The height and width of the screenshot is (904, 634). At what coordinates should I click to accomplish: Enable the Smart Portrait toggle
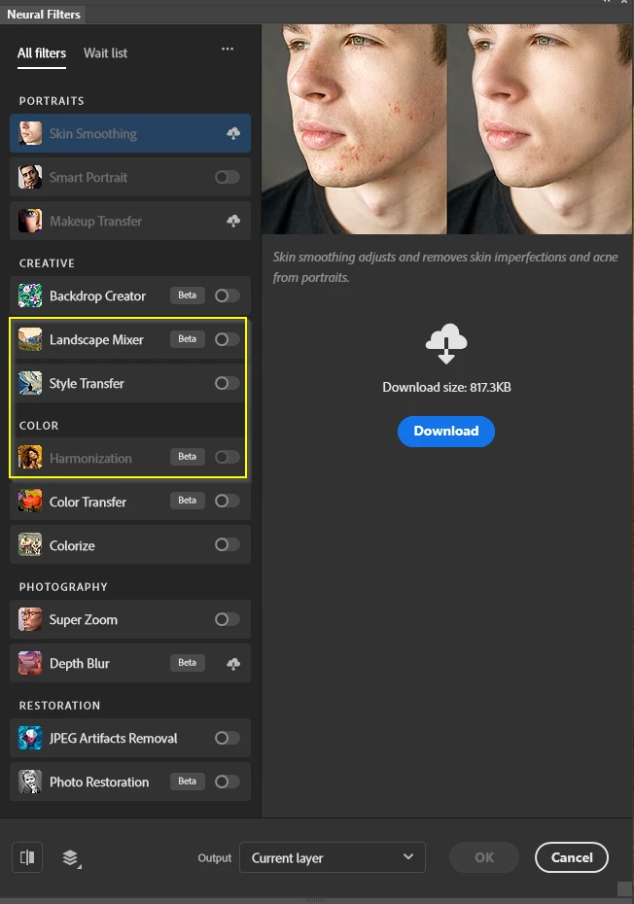click(x=228, y=177)
